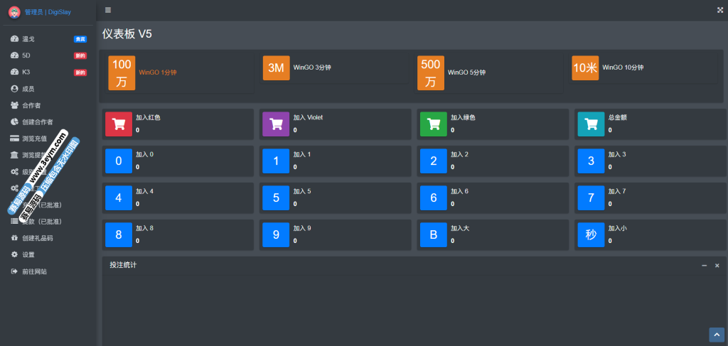The image size is (728, 346).
Task: Go to 合作者 partners page
Action: (31, 105)
